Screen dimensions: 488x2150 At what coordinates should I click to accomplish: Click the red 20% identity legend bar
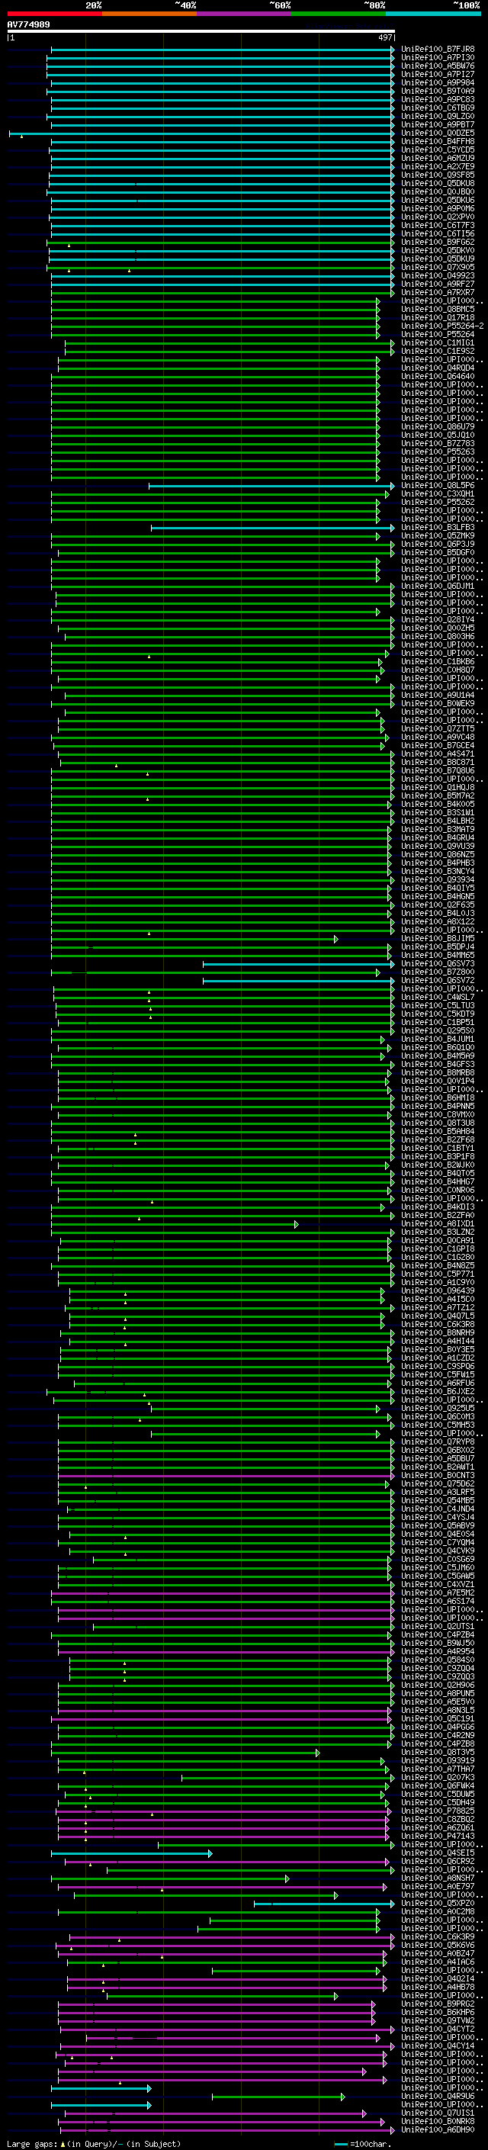pos(55,14)
